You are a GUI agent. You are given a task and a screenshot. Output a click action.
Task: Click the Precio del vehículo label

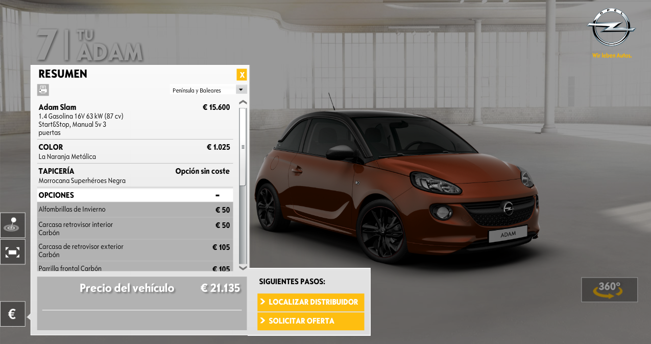point(127,288)
